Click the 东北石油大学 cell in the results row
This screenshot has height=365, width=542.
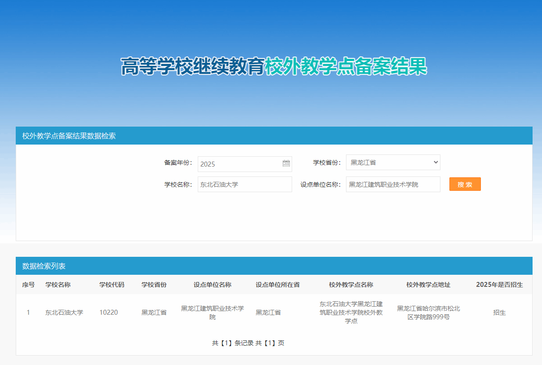pyautogui.click(x=64, y=312)
